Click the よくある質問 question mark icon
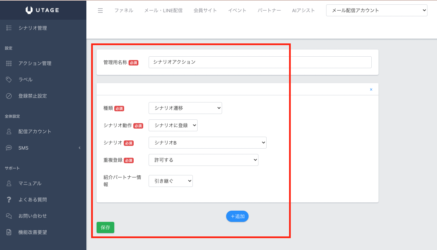 coord(9,200)
